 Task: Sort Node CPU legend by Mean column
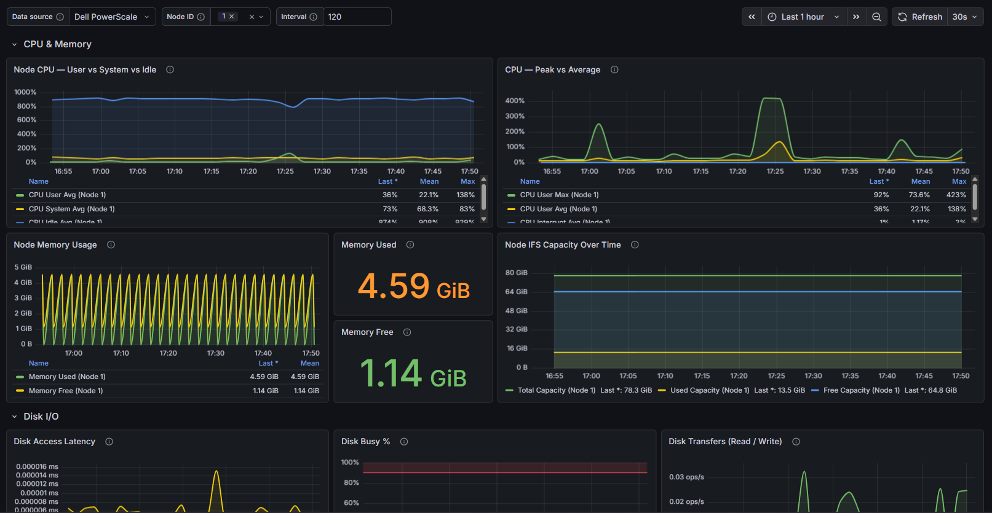pos(429,181)
